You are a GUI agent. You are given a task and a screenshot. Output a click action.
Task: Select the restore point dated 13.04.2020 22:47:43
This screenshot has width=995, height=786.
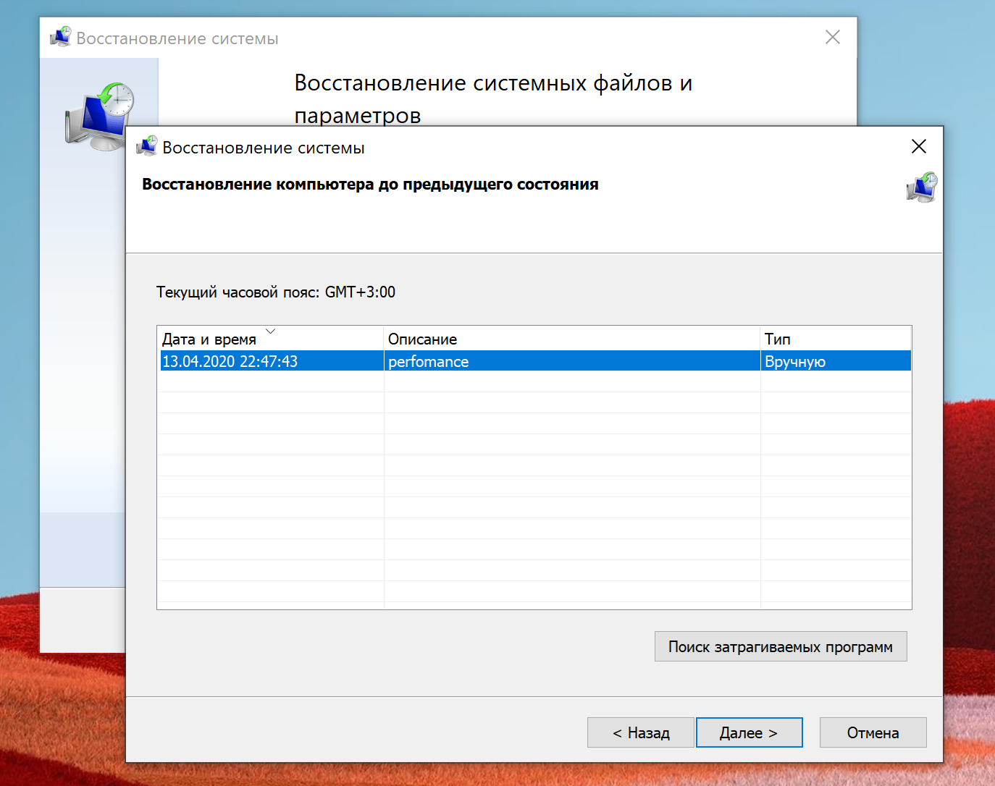[534, 361]
